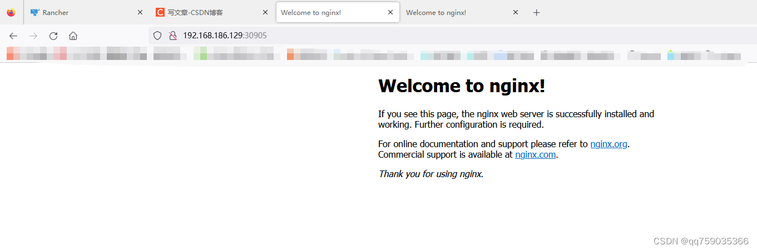
Task: Show insecure connection padlock info
Action: (172, 36)
